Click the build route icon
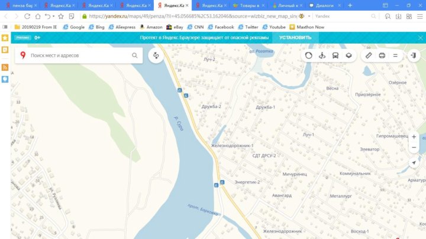Image resolution: width=426 pixels, height=239 pixels. pos(156,55)
